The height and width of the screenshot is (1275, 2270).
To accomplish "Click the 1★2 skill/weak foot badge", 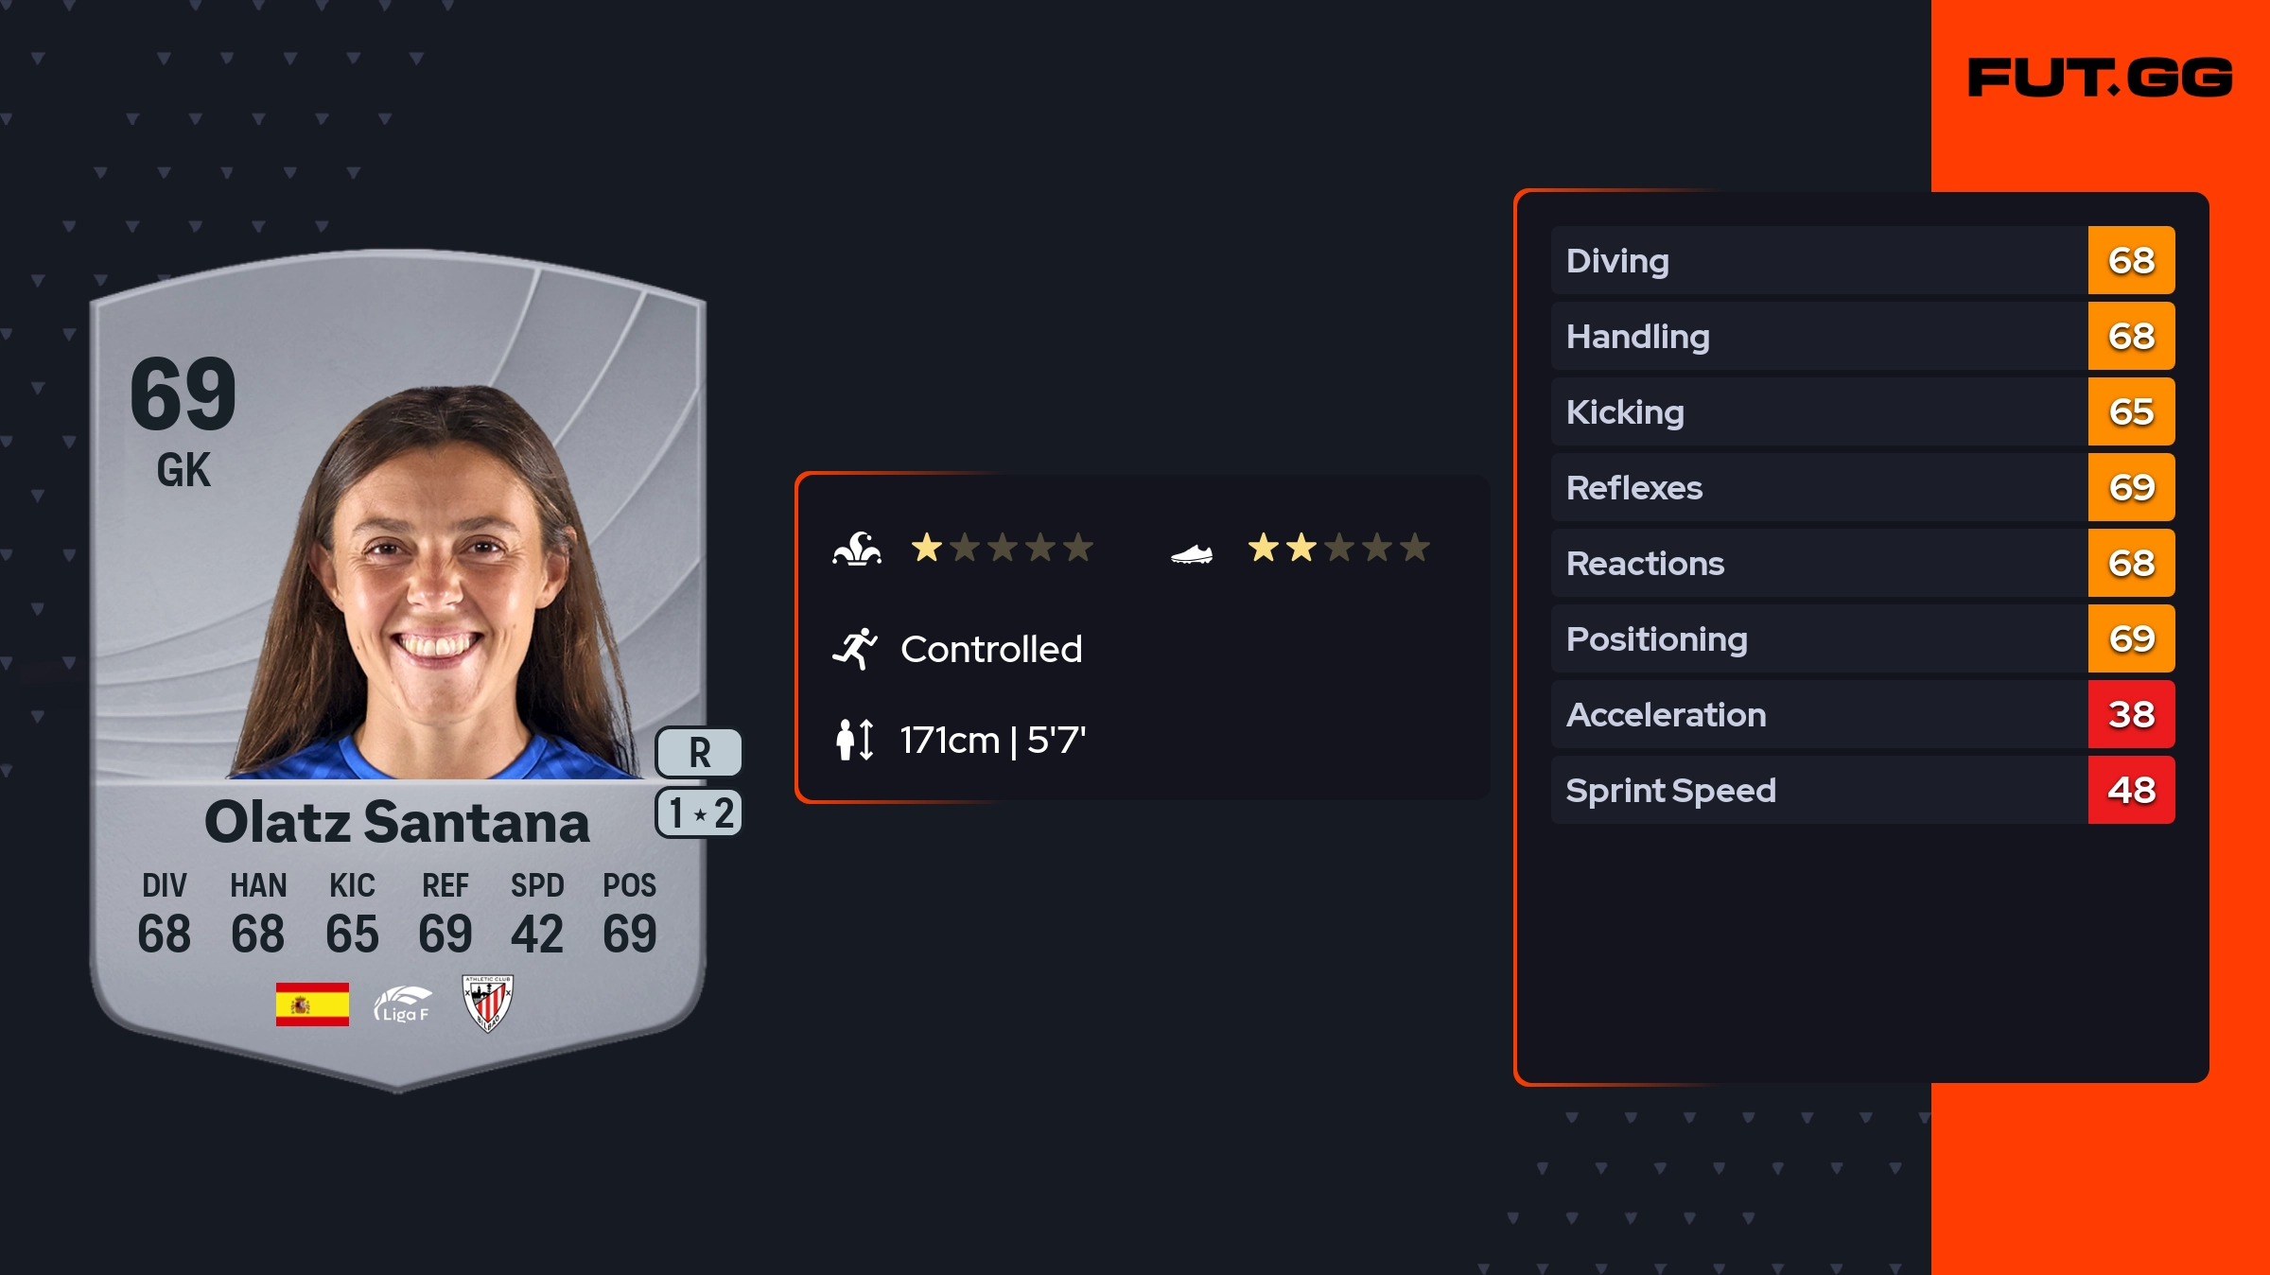I will 699,813.
